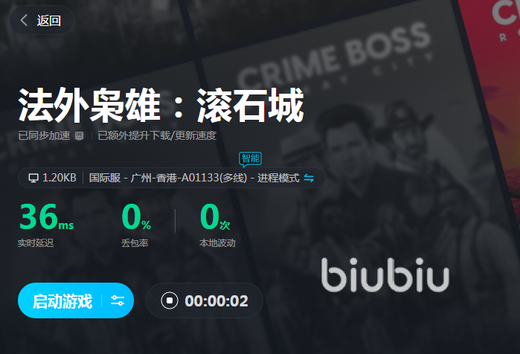Click the 0次 local fluctuation value
The image size is (520, 354).
point(215,217)
